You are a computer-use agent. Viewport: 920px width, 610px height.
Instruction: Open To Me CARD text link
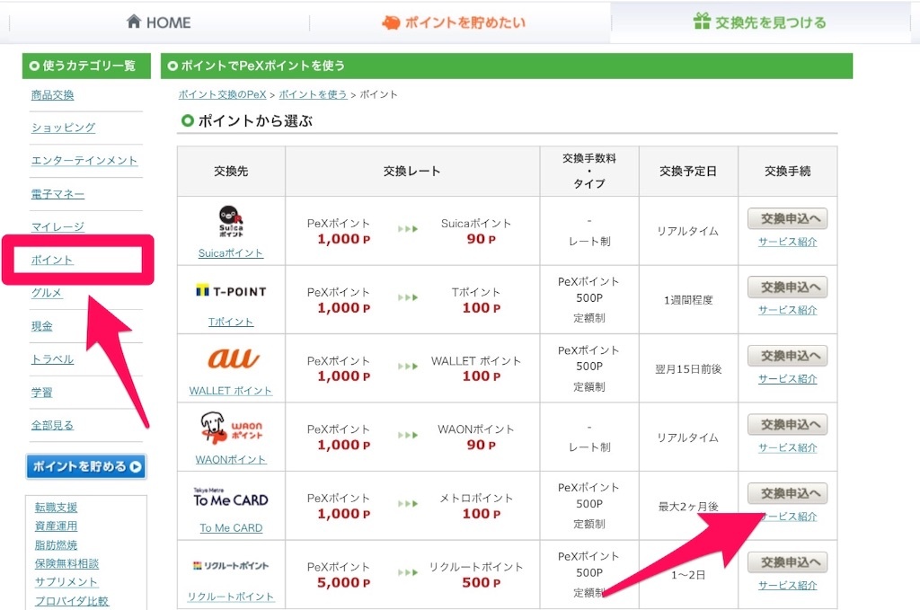[231, 528]
